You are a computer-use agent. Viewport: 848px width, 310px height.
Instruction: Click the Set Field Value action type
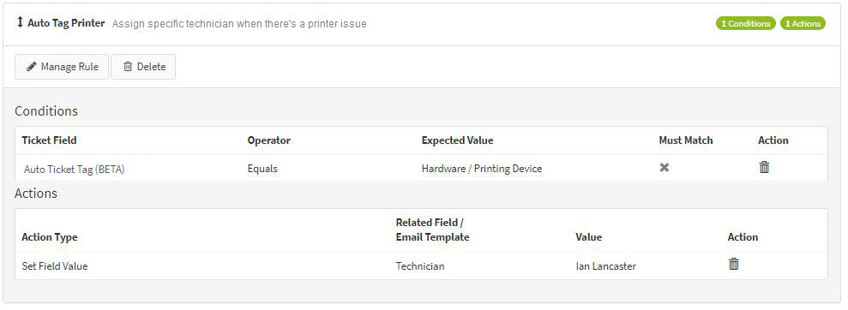tap(55, 265)
